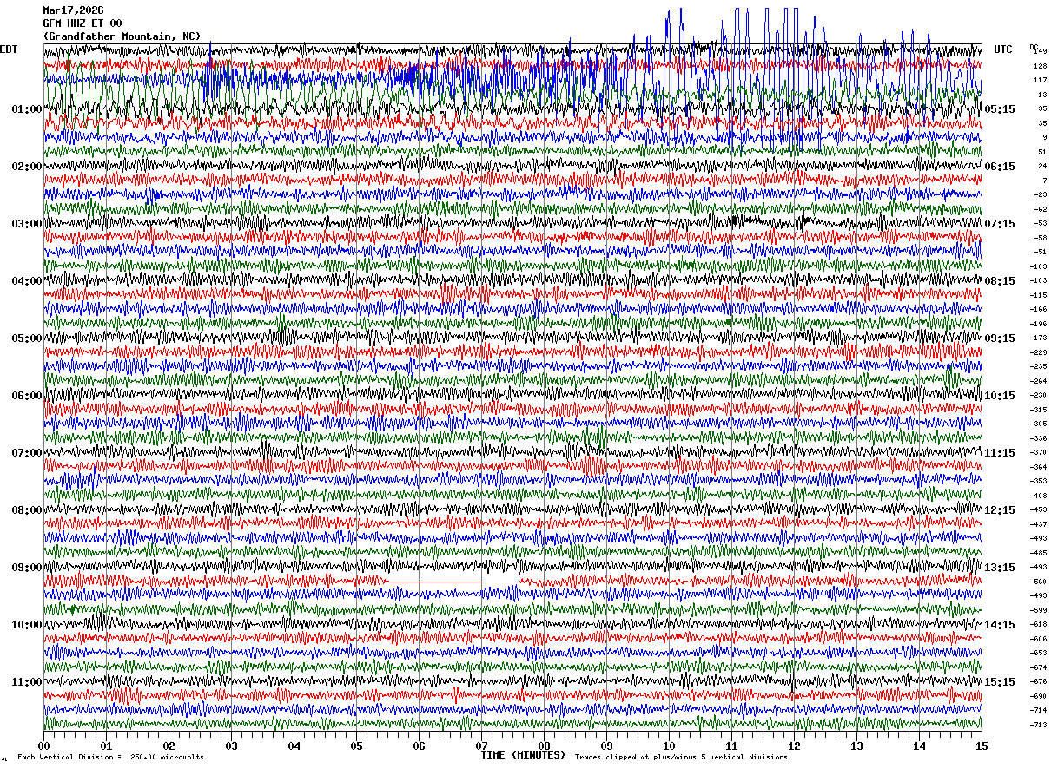
Task: Click the 15:15 UTC time label
Action: coord(1000,682)
